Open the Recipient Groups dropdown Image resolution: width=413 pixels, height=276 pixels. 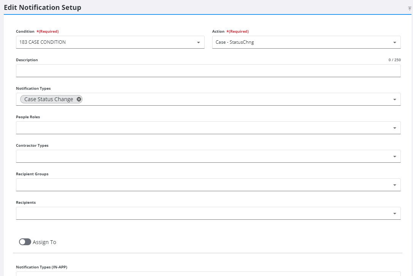(x=394, y=184)
